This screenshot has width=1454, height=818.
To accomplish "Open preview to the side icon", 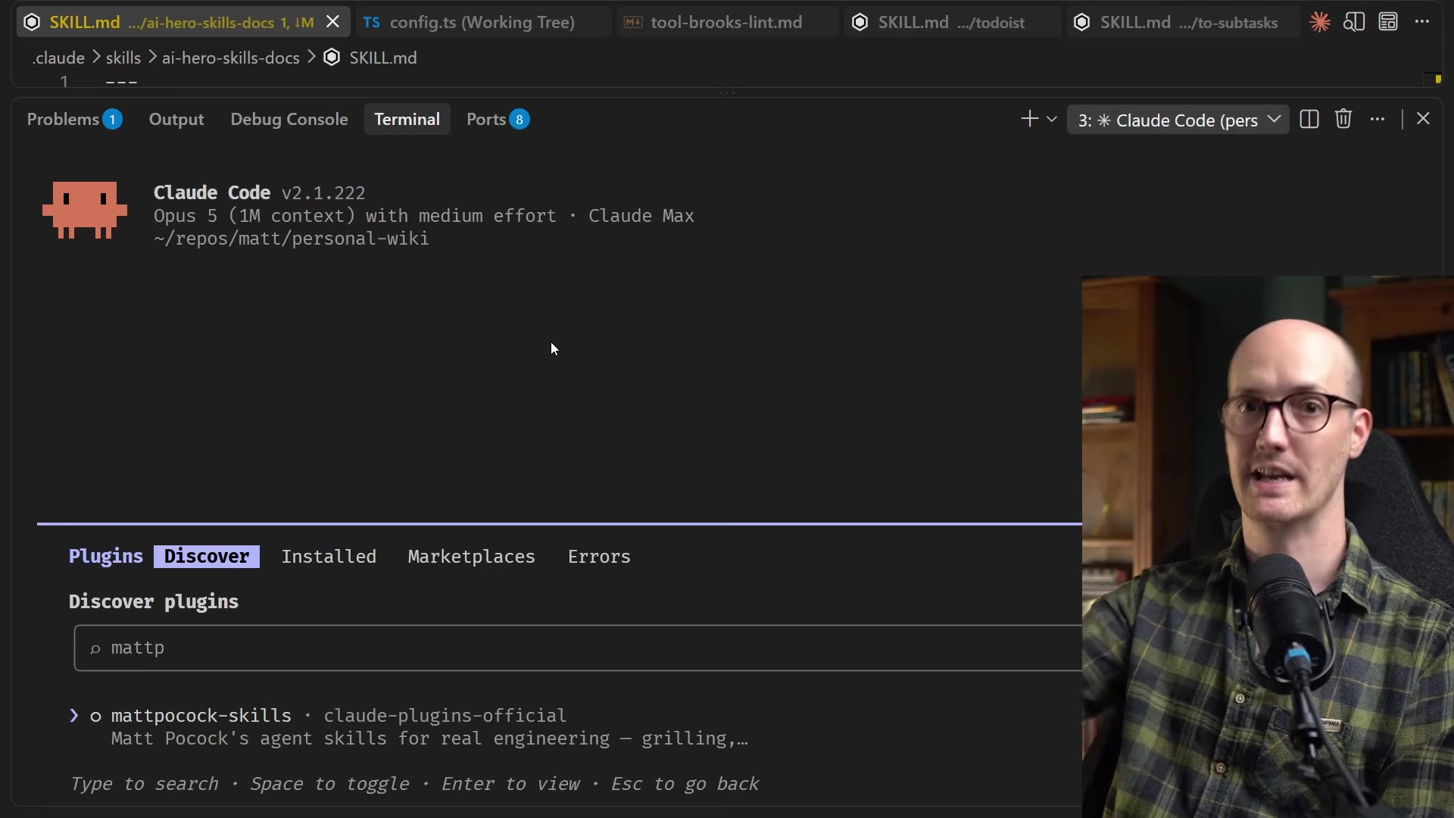I will click(1354, 22).
